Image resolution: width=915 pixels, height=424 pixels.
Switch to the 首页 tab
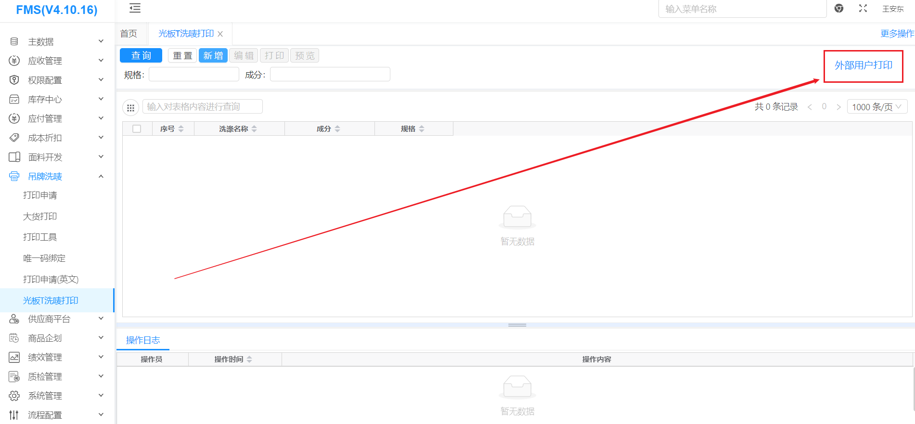coord(129,34)
